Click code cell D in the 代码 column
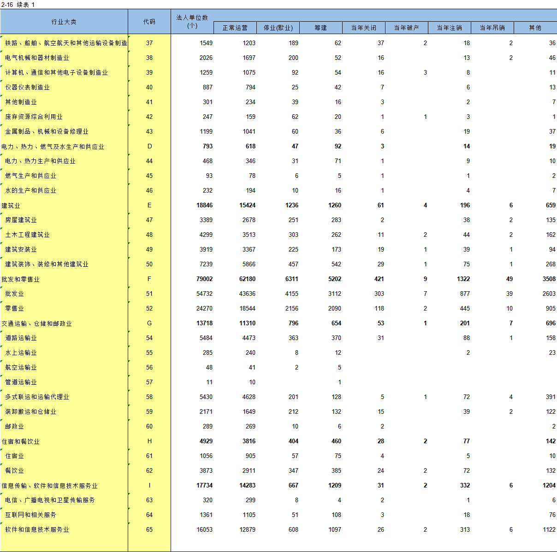The height and width of the screenshot is (552, 557). (149, 146)
